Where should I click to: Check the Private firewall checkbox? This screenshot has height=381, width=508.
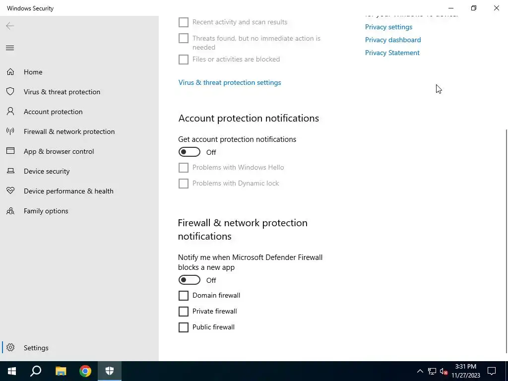pos(184,312)
